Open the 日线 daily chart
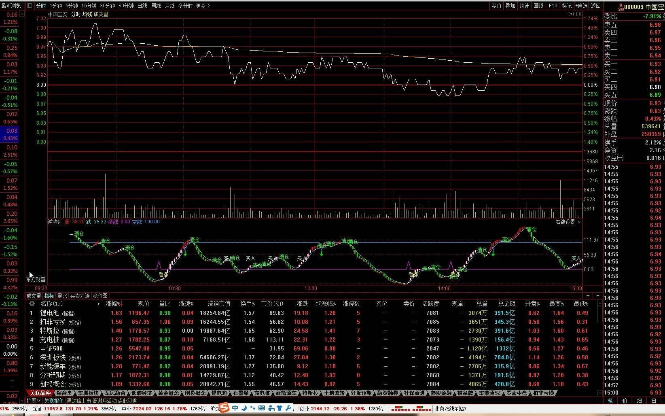665x416 pixels. 142,6
